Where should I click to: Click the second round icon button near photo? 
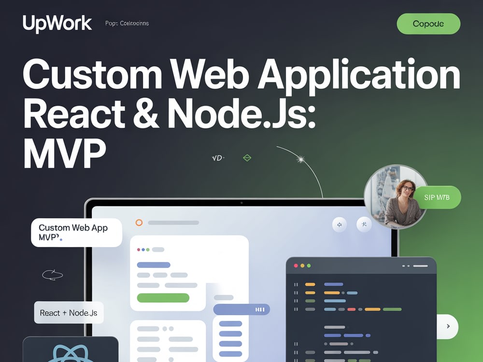pos(364,224)
